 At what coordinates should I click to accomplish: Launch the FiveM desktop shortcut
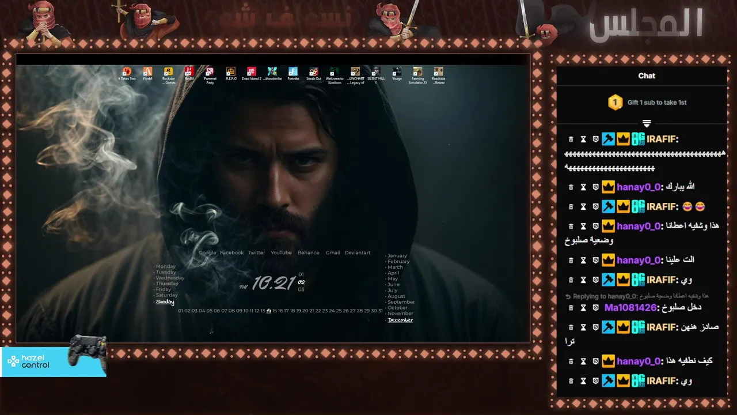click(x=147, y=74)
